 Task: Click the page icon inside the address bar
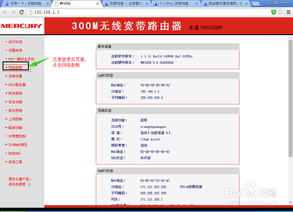(x=31, y=12)
